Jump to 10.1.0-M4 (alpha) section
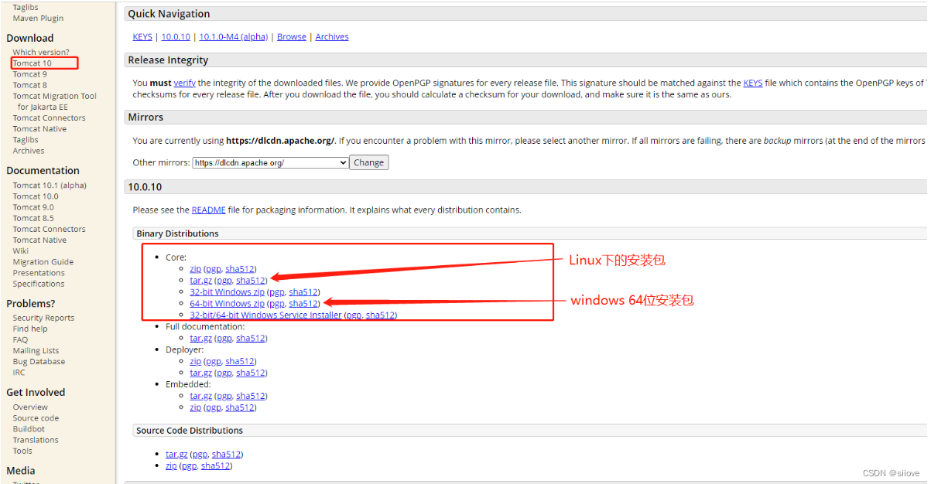Viewport: 931px width, 484px height. pyautogui.click(x=234, y=37)
